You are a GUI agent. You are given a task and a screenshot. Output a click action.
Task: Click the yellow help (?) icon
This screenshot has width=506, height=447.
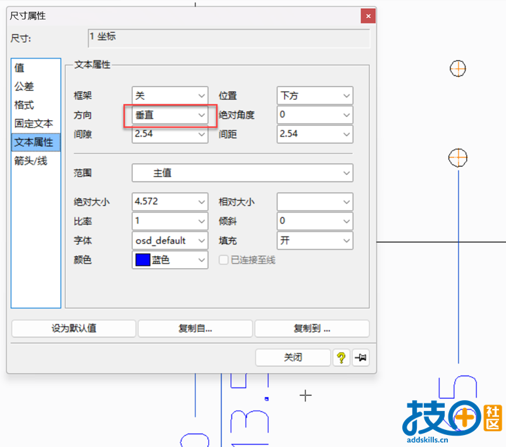(x=341, y=357)
